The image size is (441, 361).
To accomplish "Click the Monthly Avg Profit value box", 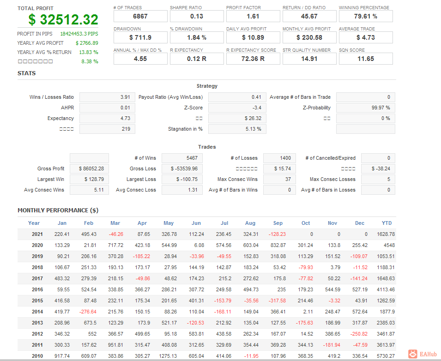I will coord(309,37).
